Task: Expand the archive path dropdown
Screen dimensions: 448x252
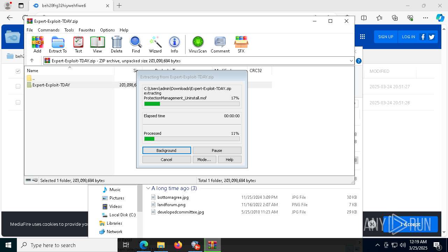Action: click(x=351, y=61)
